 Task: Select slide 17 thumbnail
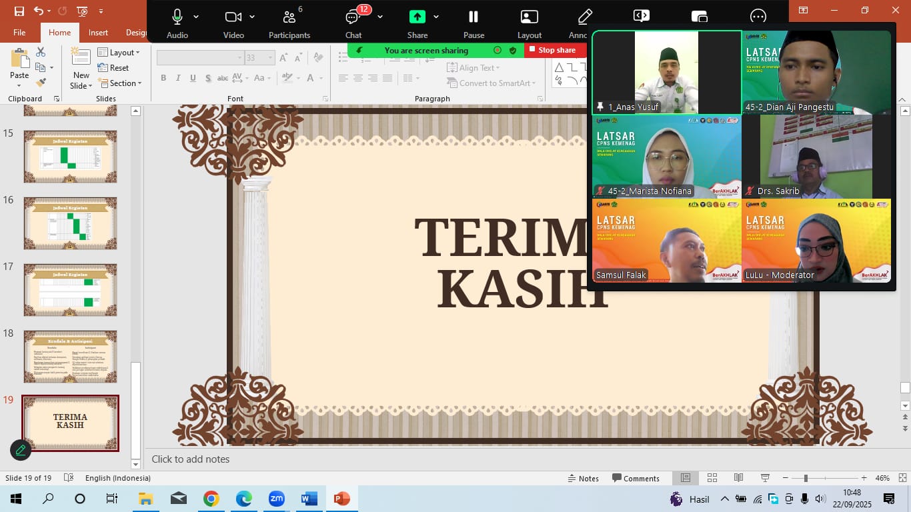[70, 289]
